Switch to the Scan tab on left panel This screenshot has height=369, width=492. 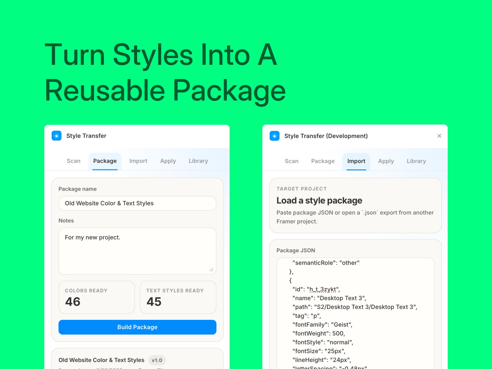[x=73, y=161]
